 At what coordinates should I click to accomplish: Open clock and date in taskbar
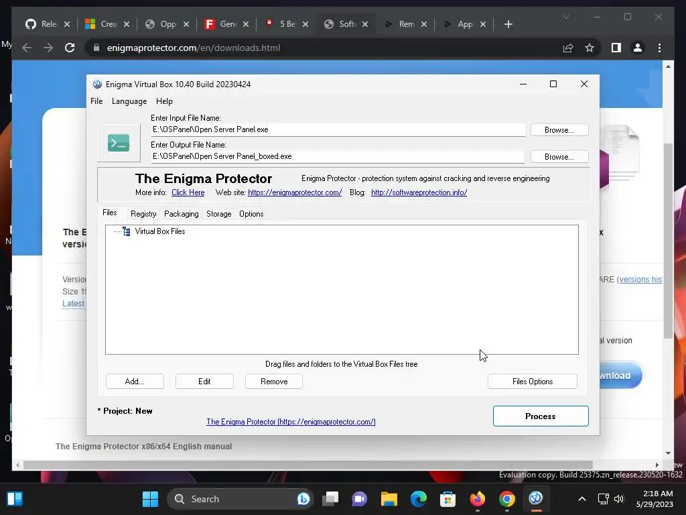655,499
